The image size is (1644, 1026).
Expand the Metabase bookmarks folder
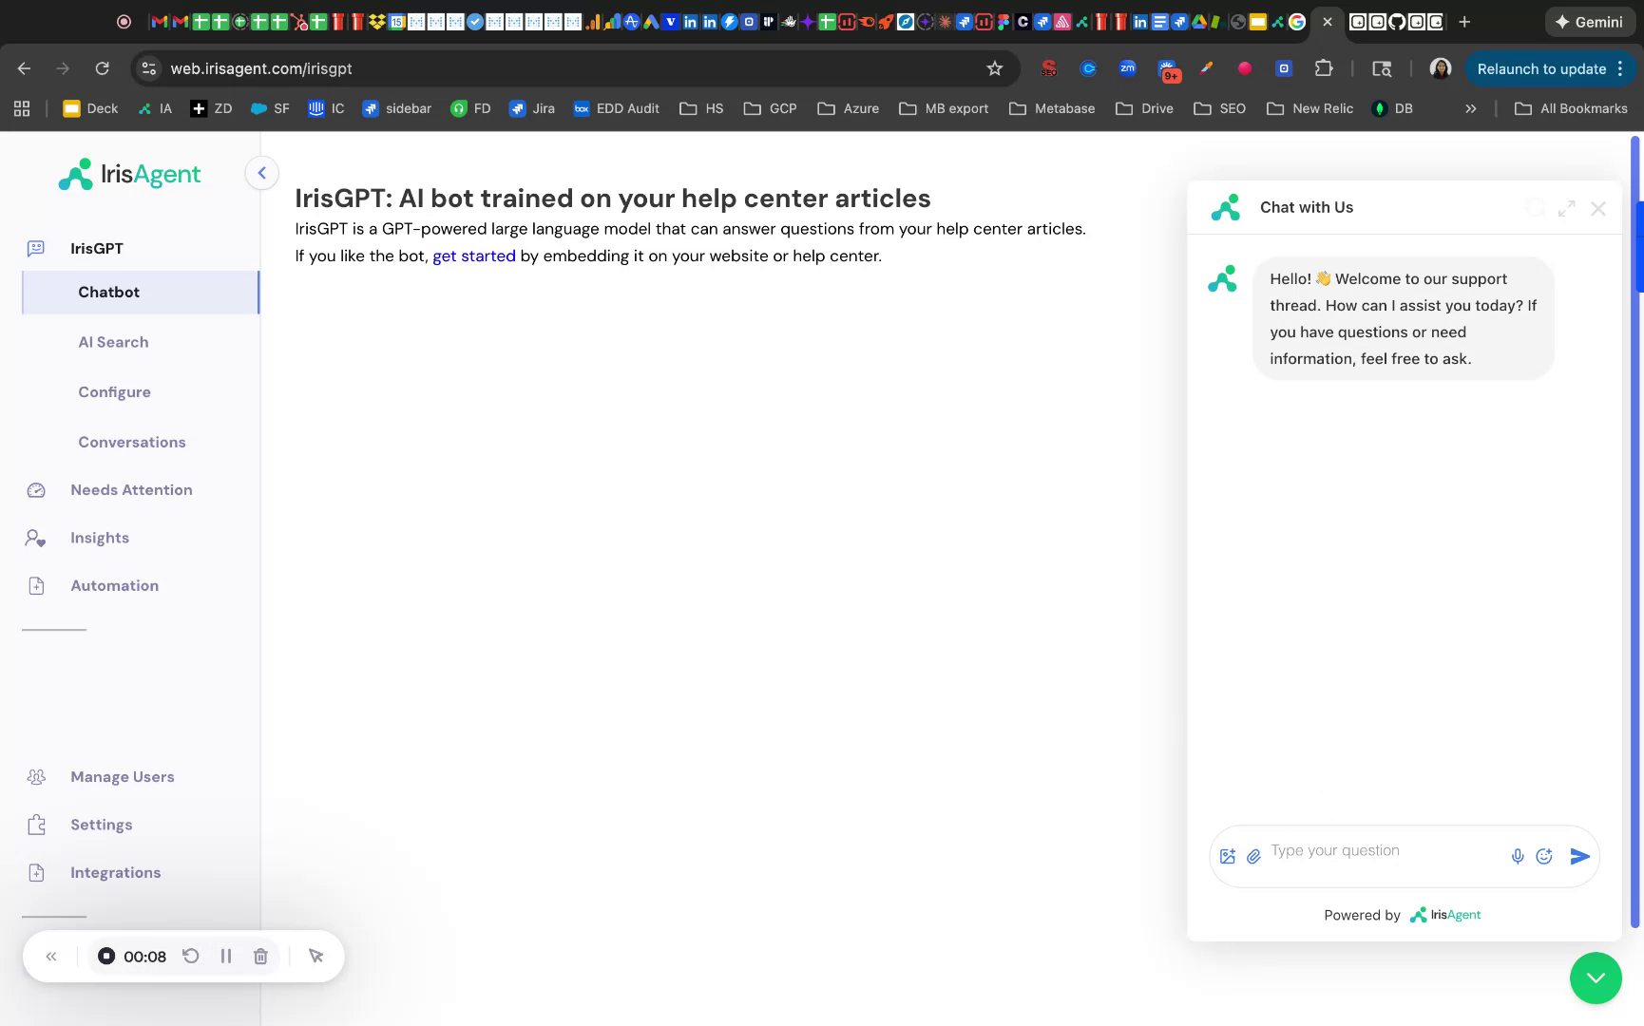1052,108
